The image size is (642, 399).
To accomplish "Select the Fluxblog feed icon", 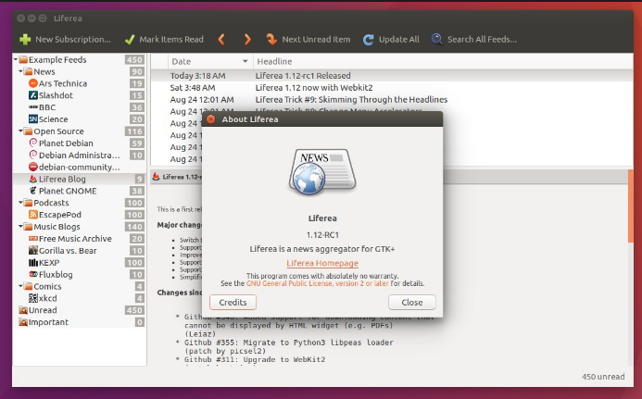I will (33, 274).
